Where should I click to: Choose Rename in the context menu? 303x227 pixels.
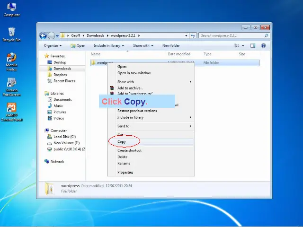pos(151,163)
